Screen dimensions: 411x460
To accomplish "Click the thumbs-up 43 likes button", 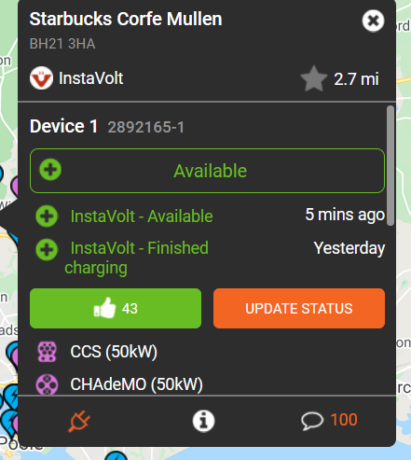I will 116,308.
